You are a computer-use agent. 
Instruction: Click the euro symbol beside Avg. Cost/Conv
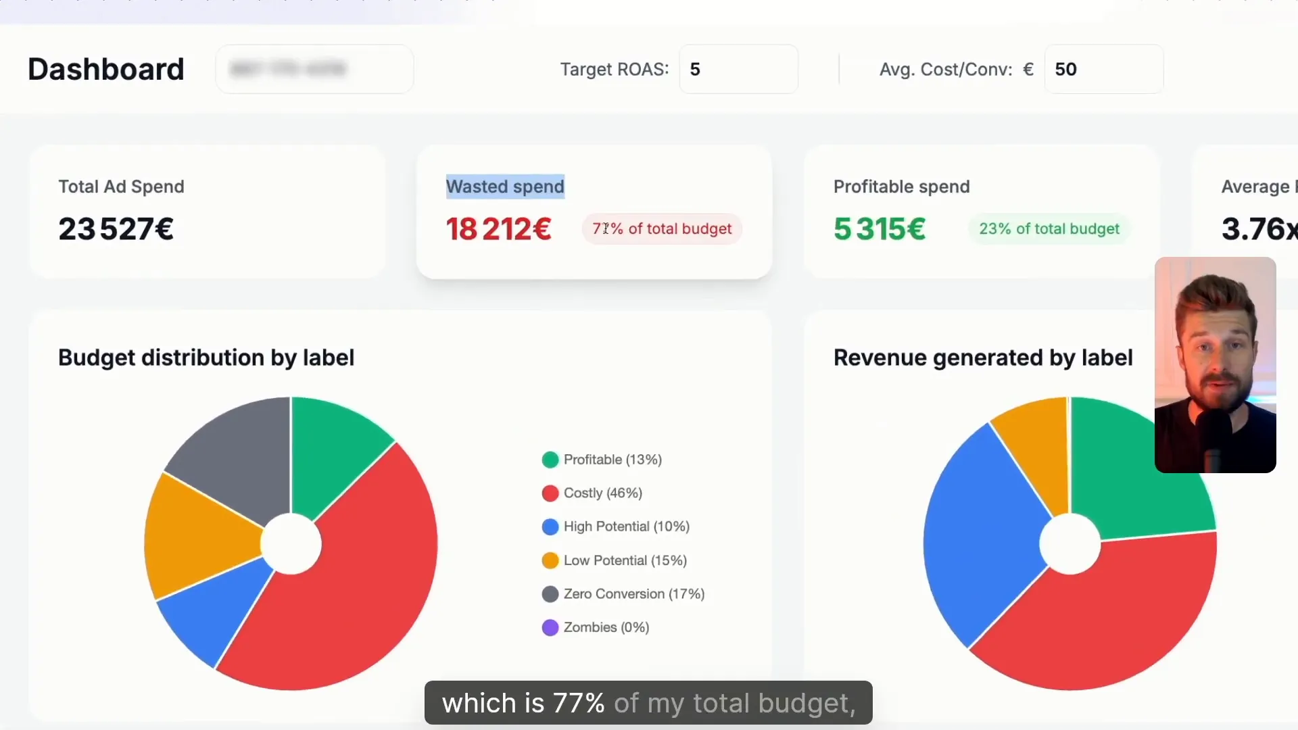pyautogui.click(x=1028, y=69)
